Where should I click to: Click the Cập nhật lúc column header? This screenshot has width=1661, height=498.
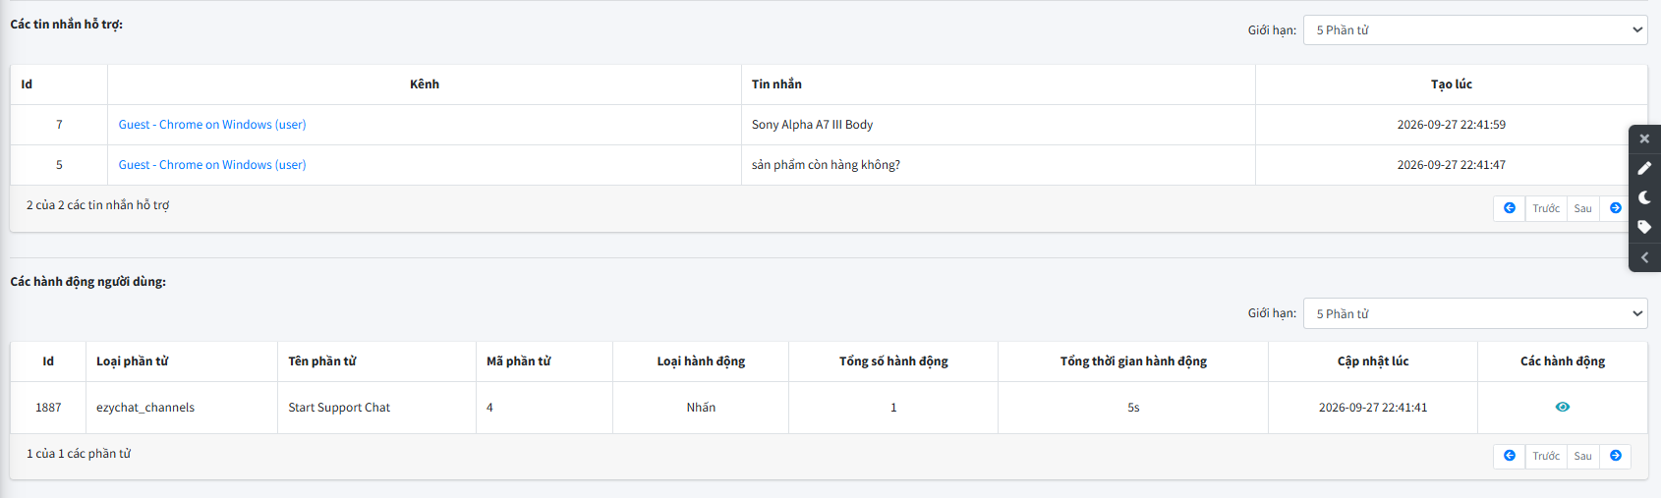click(1373, 361)
